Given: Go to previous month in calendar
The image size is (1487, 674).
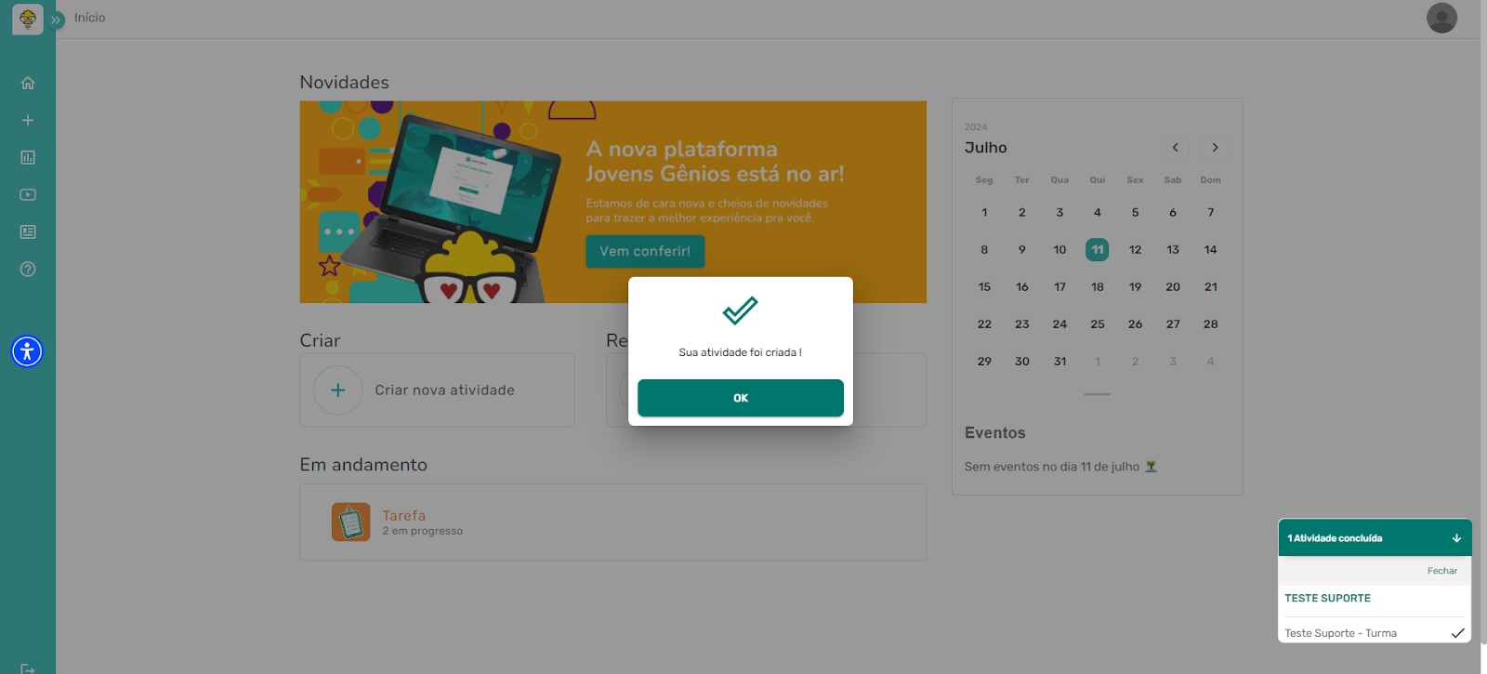Looking at the screenshot, I should tap(1176, 147).
